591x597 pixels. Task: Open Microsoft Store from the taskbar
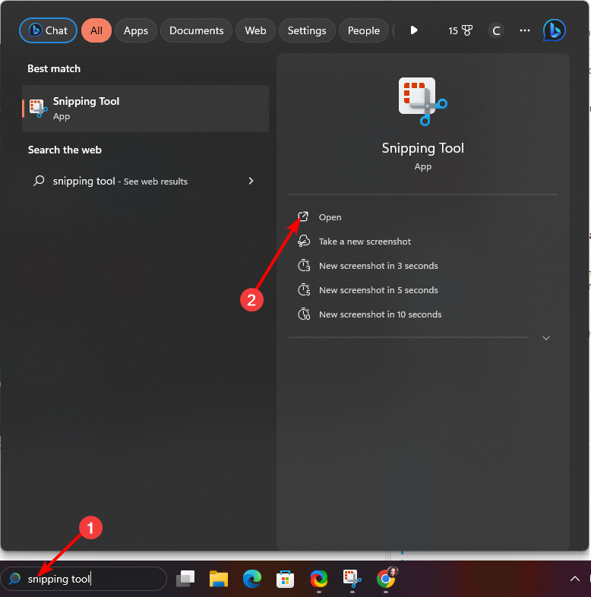pos(285,579)
